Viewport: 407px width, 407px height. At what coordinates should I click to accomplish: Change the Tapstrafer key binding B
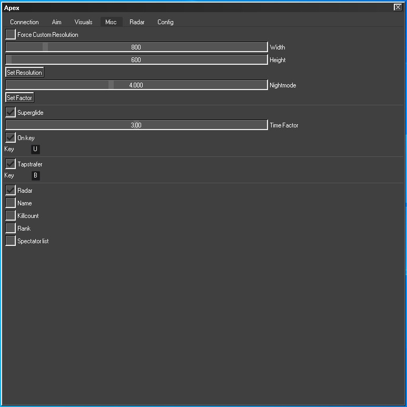[x=35, y=175]
